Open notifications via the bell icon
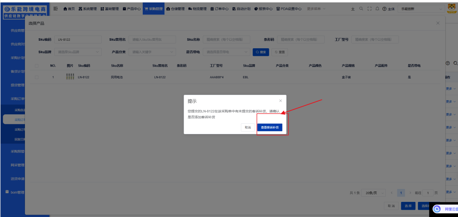458x217 pixels. point(377,9)
